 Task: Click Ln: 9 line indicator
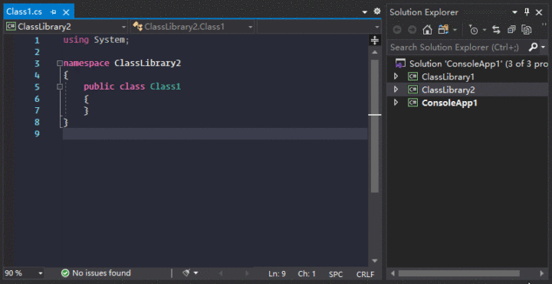(x=277, y=273)
